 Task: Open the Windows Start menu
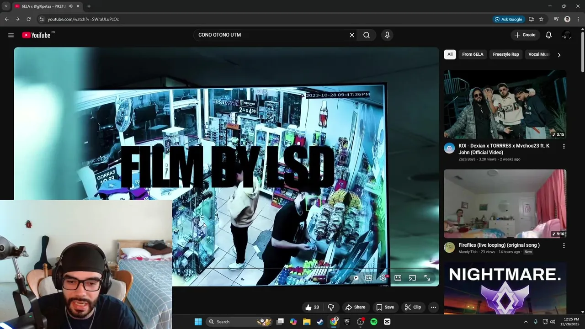(x=198, y=322)
